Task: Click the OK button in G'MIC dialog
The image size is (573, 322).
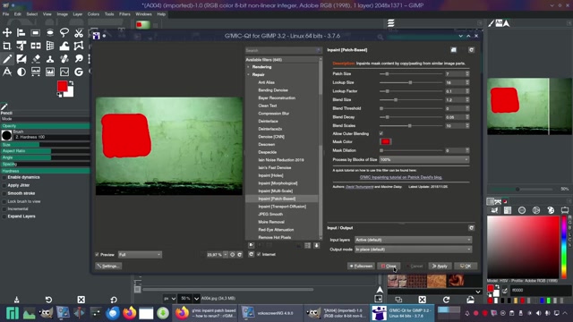Action: pos(466,267)
